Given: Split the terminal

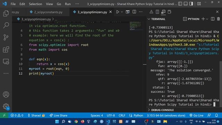Looking at the screenshot, I should coord(213,19).
